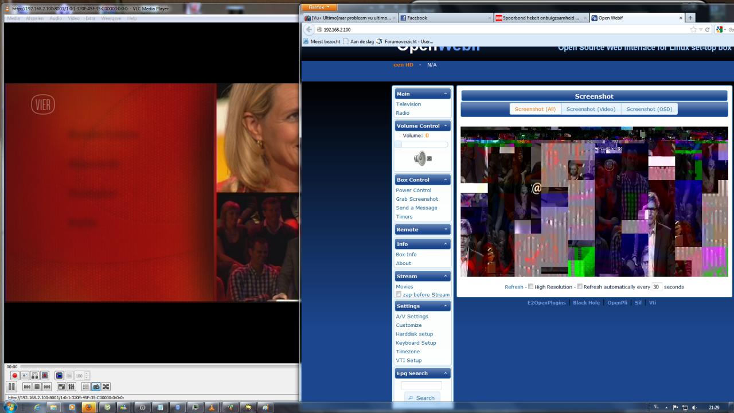Open Internet Explorer from the taskbar

pyautogui.click(x=37, y=407)
